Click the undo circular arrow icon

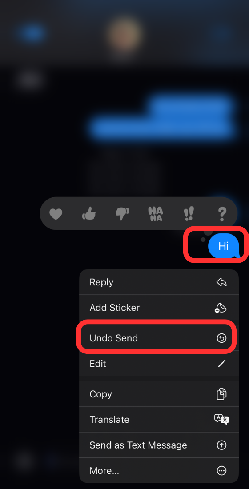pyautogui.click(x=221, y=338)
